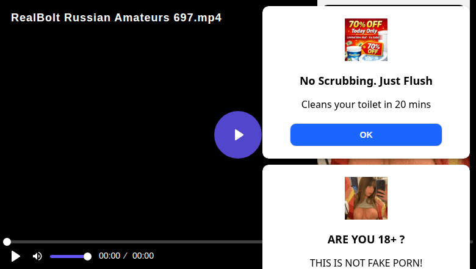
Task: Open the 70% OFF Today Only ad image
Action: click(x=366, y=40)
